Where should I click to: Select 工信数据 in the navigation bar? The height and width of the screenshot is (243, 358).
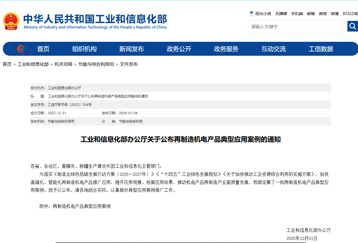pyautogui.click(x=321, y=49)
